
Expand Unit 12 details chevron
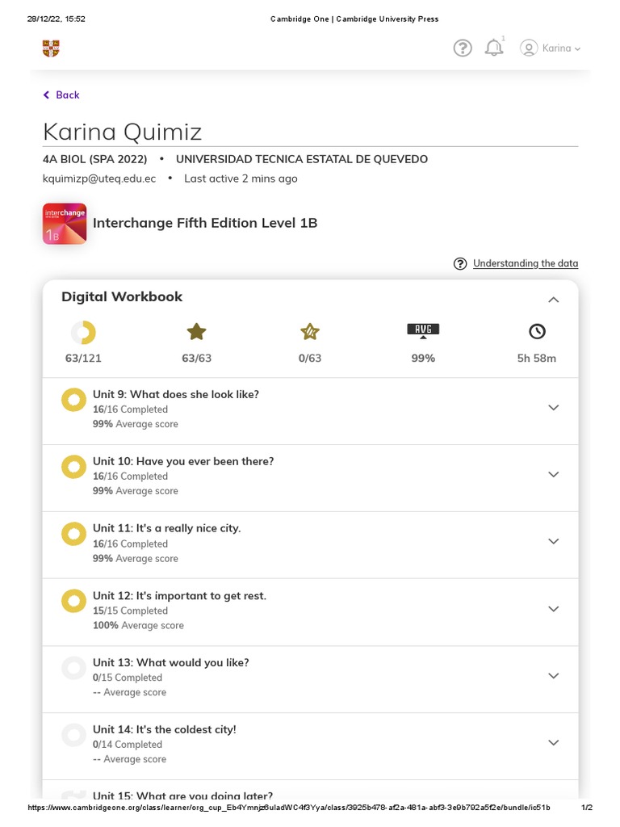553,609
